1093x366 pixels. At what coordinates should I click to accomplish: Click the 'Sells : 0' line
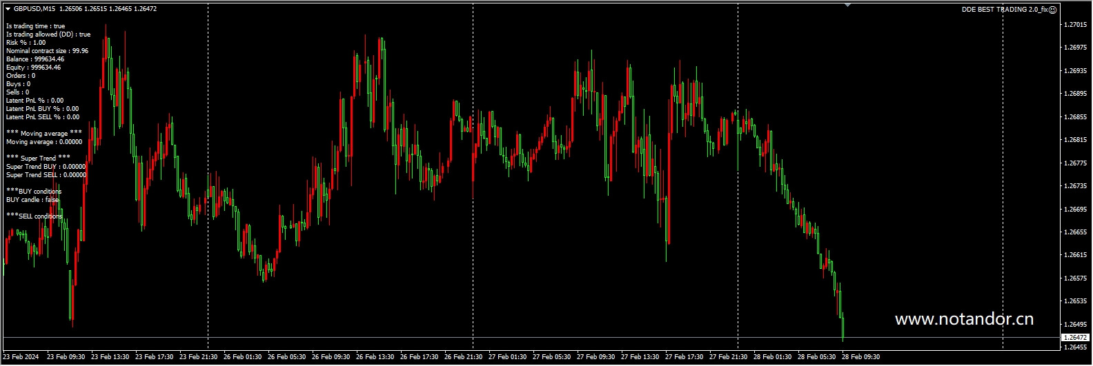click(17, 92)
